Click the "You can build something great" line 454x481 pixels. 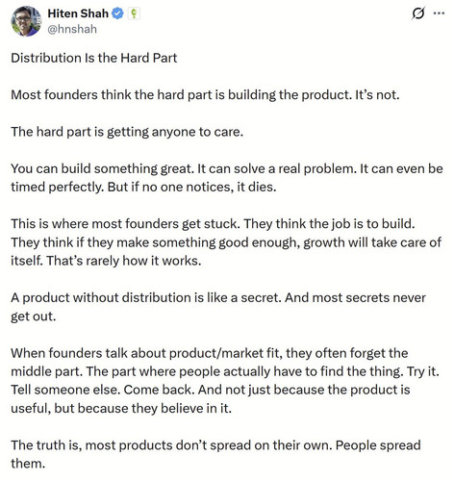tap(227, 169)
